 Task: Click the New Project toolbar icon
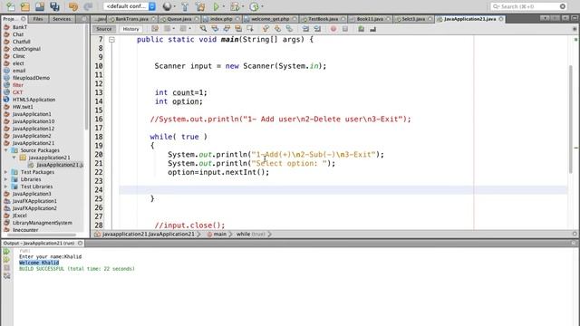pos(25,6)
